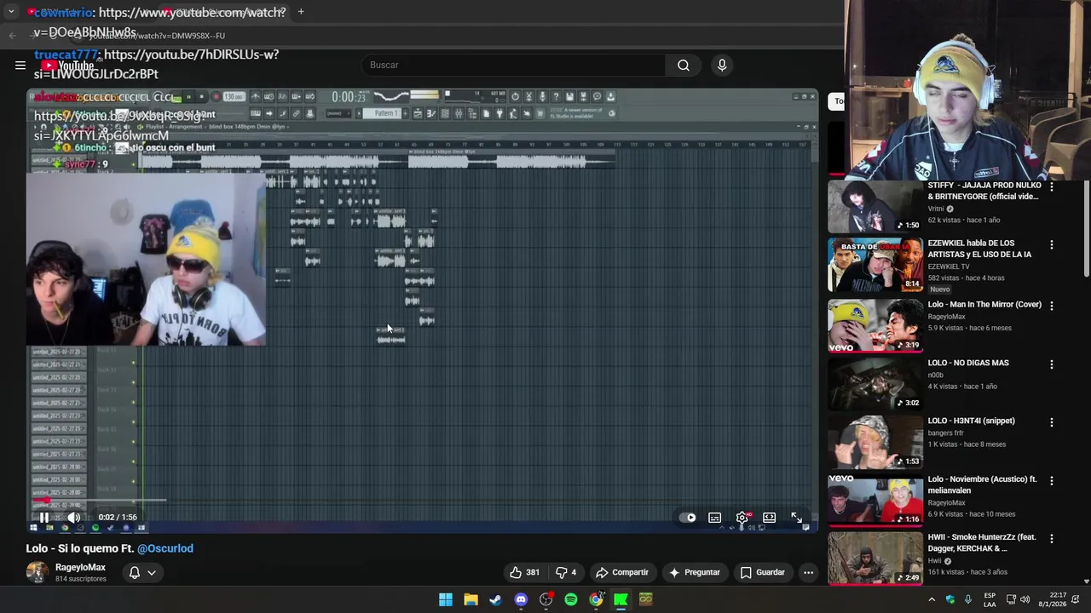
Task: Open OBS Studio from the taskbar
Action: (546, 599)
